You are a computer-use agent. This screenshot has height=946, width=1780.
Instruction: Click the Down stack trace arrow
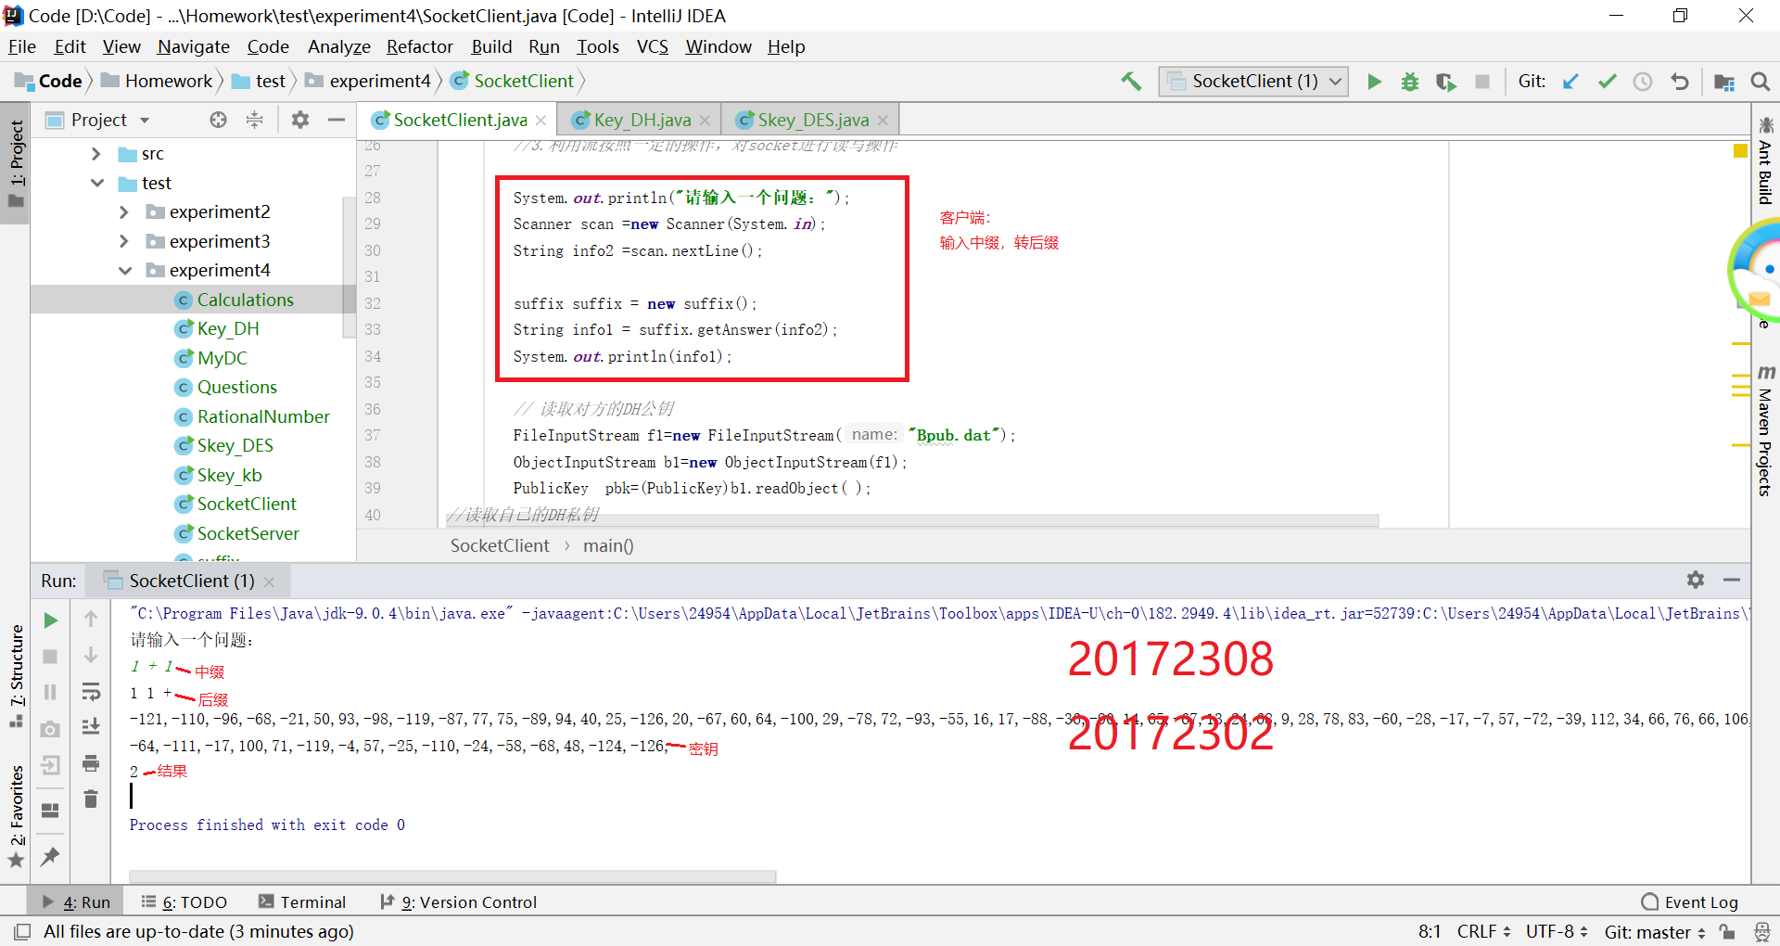click(x=91, y=655)
